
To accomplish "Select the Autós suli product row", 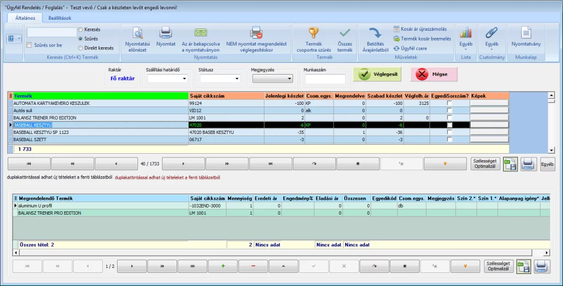I will click(x=258, y=110).
